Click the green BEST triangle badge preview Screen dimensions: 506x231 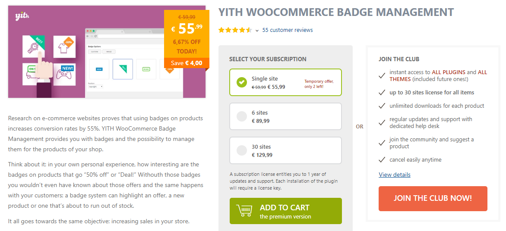[x=123, y=69]
